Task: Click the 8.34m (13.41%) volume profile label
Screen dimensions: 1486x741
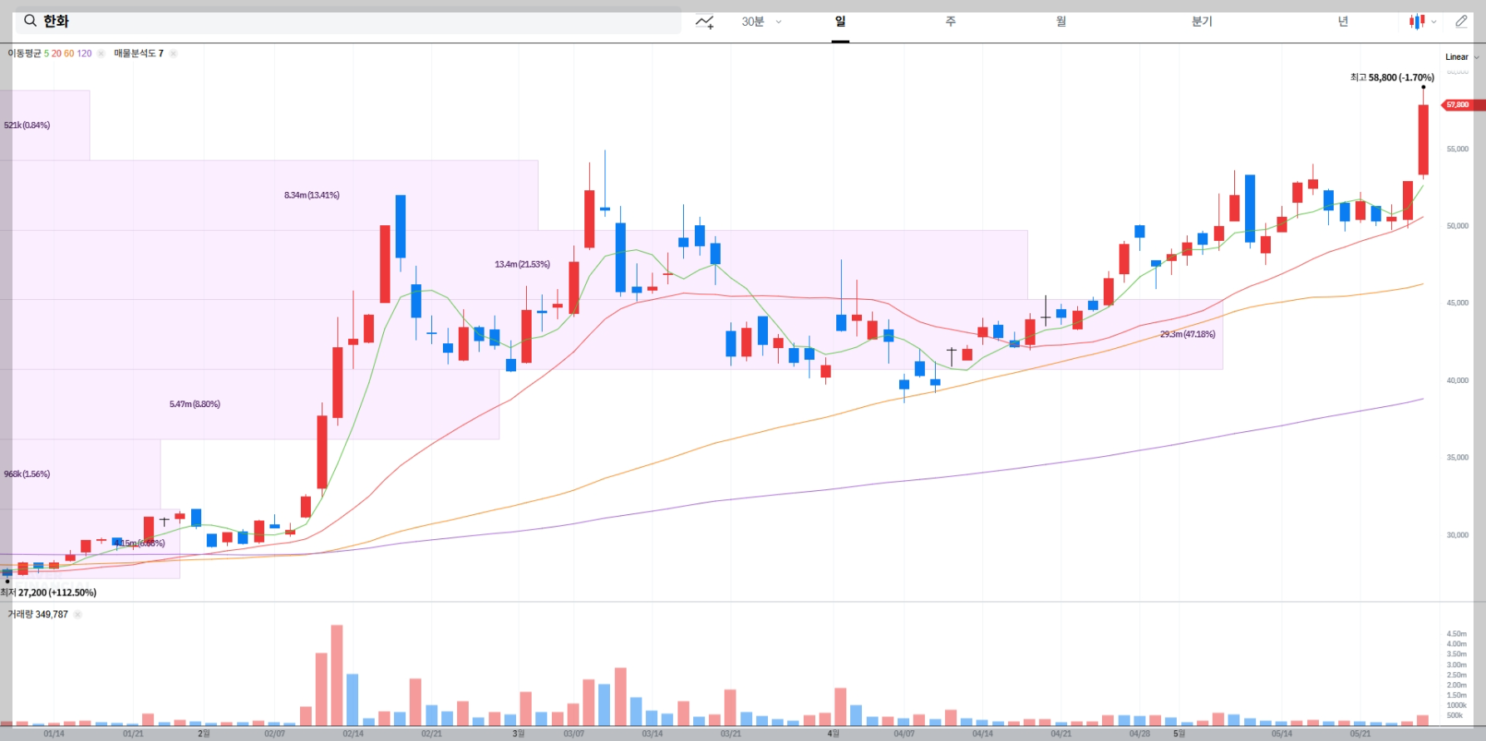Action: tap(312, 195)
